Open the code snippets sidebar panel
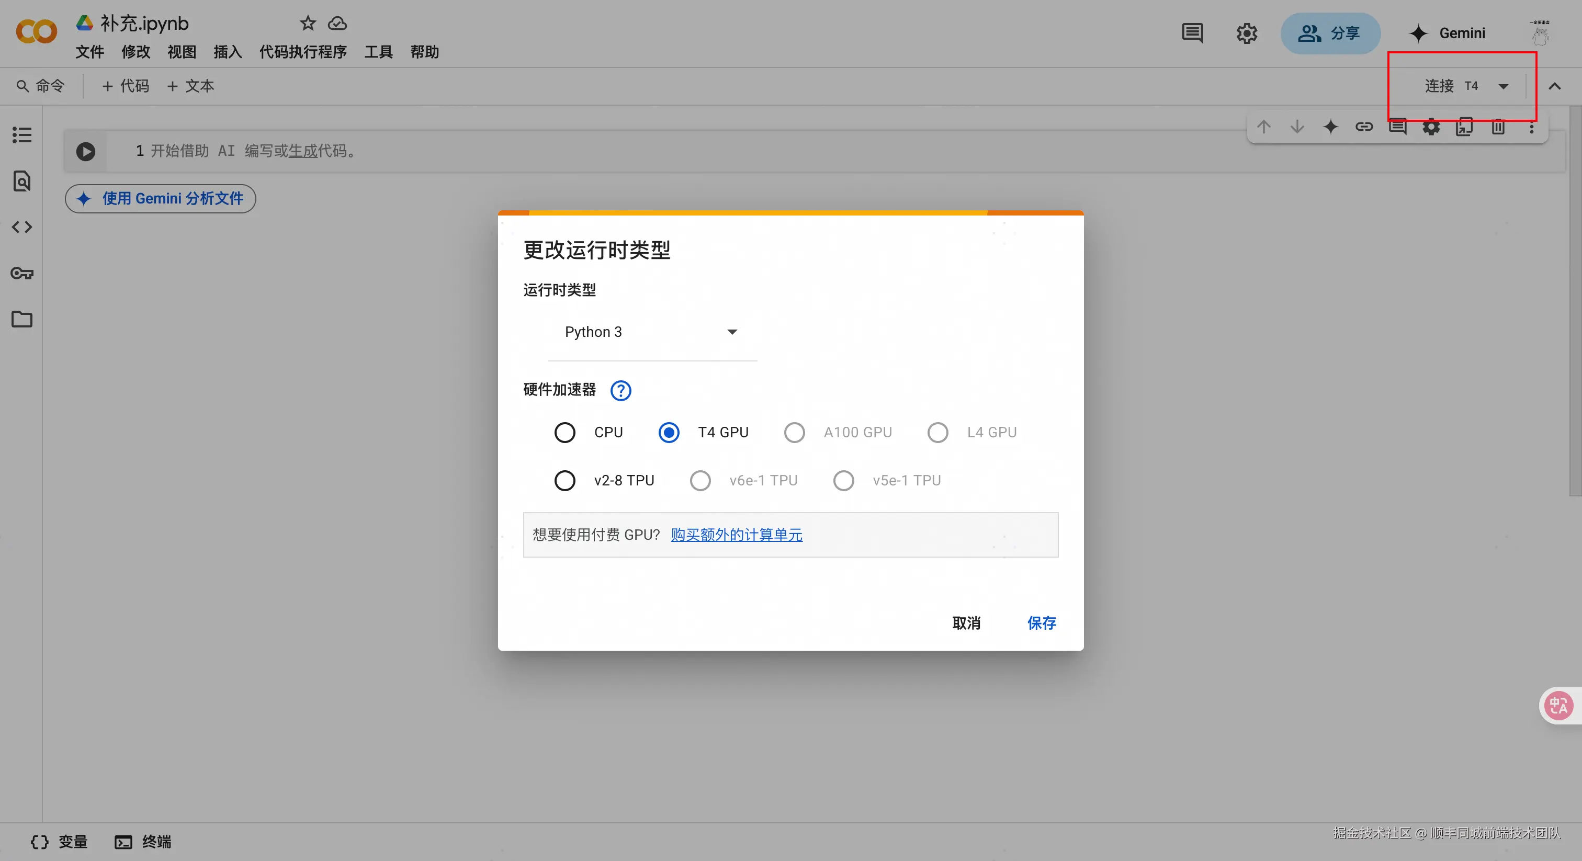 click(21, 226)
